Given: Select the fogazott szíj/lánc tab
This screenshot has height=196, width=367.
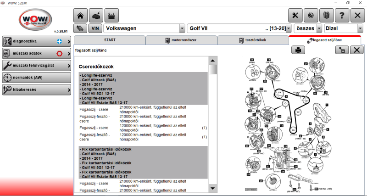Looking at the screenshot, I should pos(325,40).
